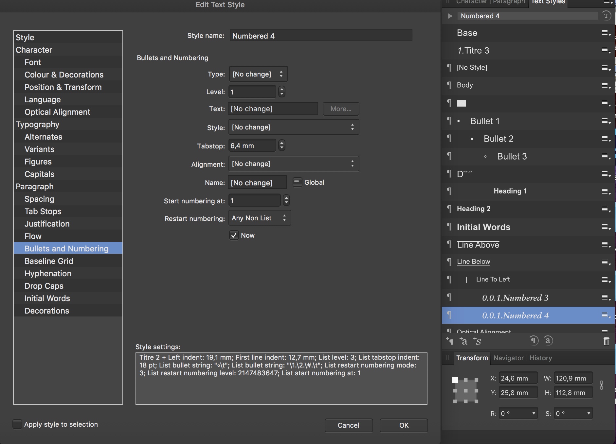The height and width of the screenshot is (444, 616).
Task: Open the menu icon for Bullet 2 style
Action: pos(606,139)
